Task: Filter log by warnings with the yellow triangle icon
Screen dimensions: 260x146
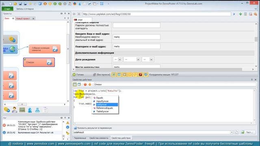Action: (x=68, y=122)
